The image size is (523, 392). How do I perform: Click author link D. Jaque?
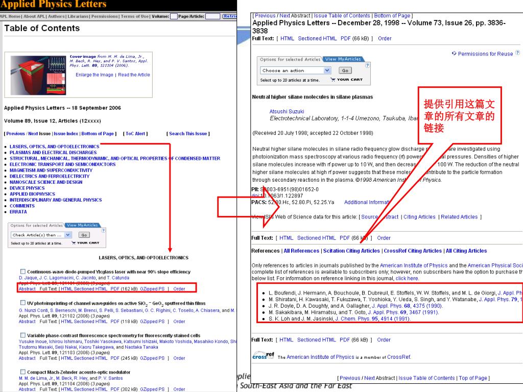28,278
